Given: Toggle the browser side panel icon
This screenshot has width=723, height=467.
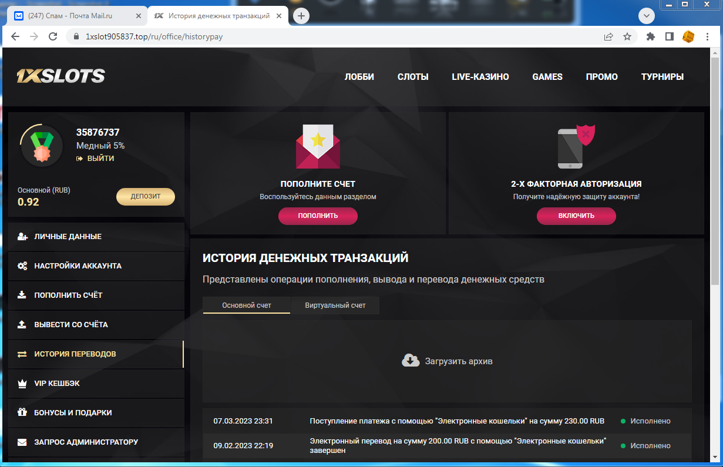Looking at the screenshot, I should [669, 36].
